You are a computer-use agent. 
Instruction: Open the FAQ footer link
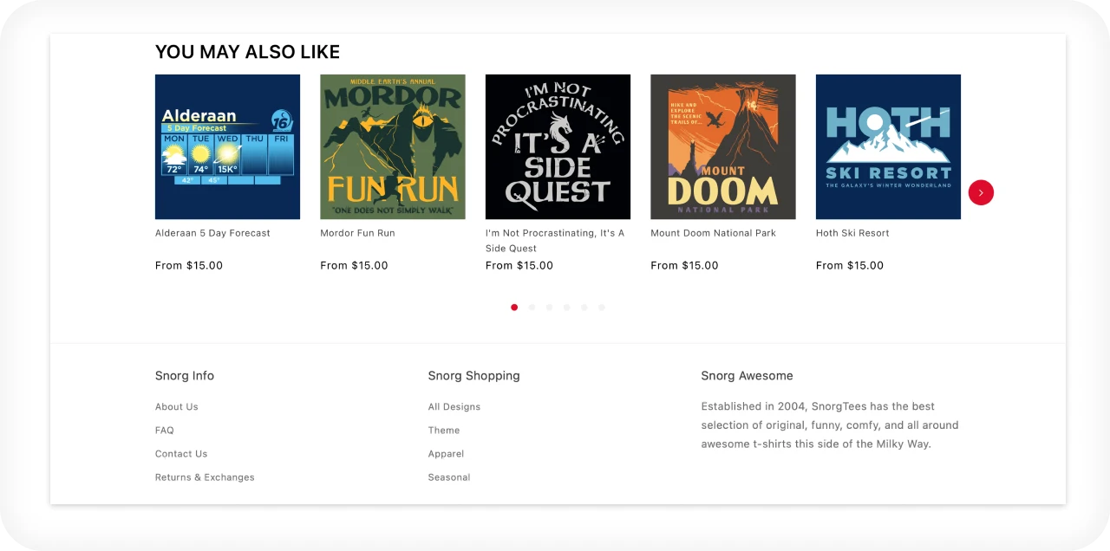pyautogui.click(x=165, y=431)
